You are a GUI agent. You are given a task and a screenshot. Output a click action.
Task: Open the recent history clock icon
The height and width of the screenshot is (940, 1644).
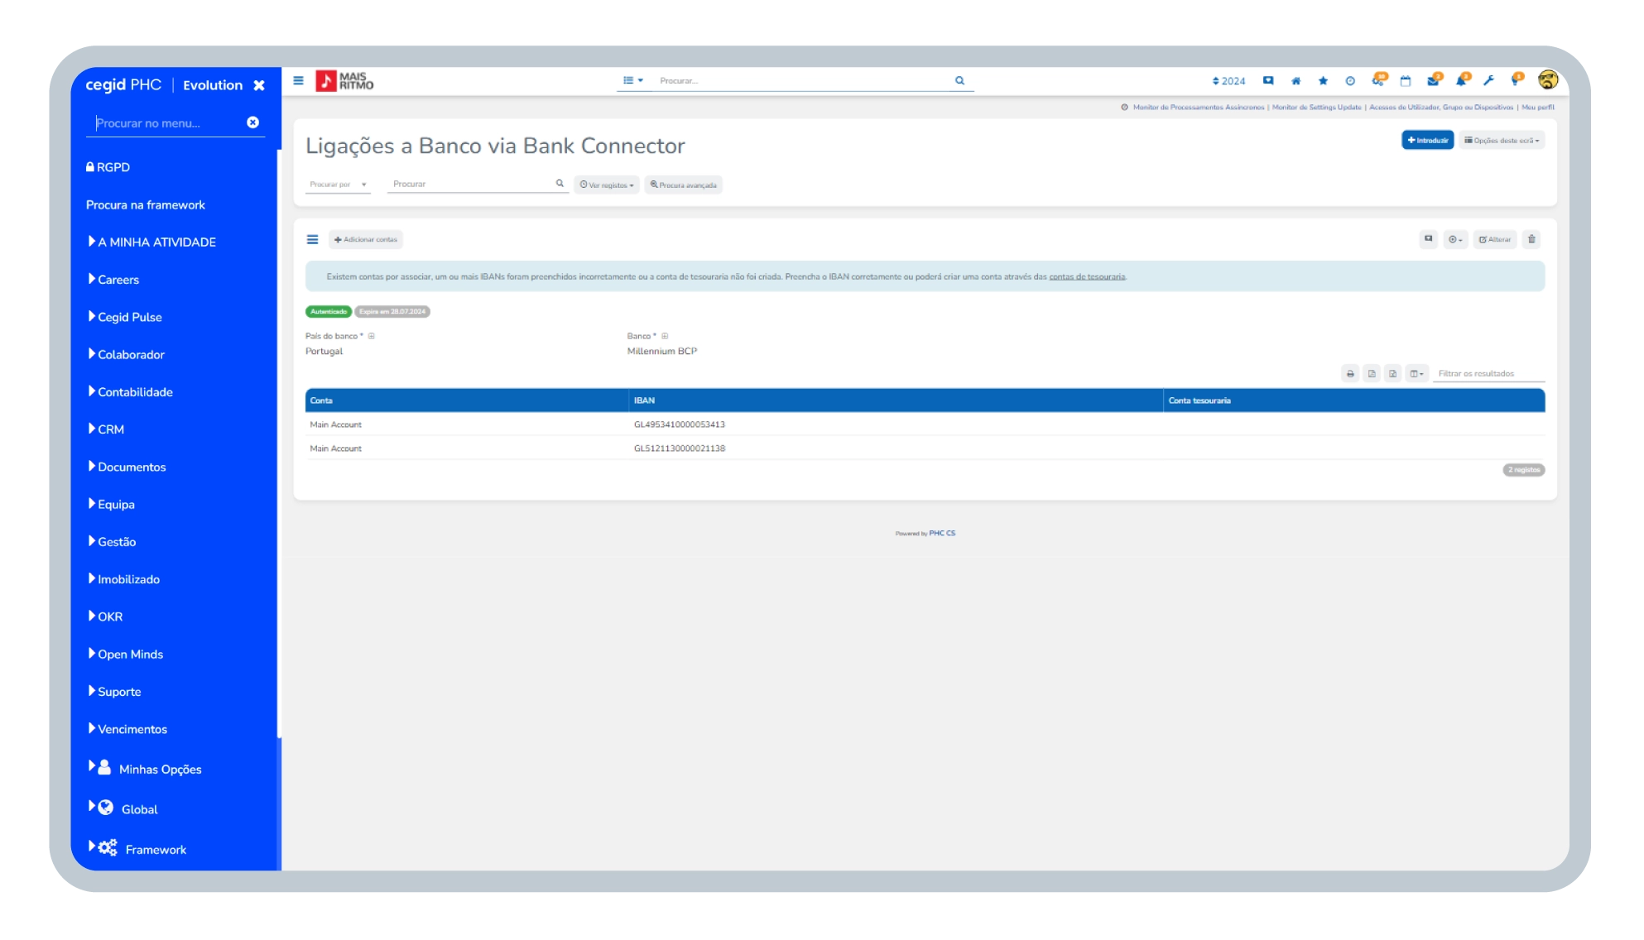pyautogui.click(x=1350, y=81)
